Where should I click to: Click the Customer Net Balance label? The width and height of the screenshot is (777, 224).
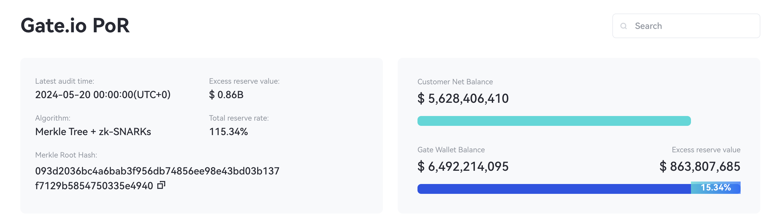(455, 82)
